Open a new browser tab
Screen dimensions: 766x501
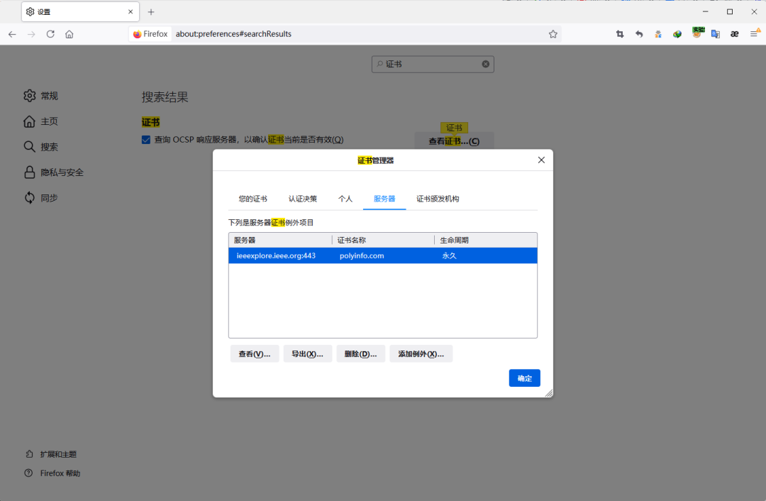click(x=151, y=12)
